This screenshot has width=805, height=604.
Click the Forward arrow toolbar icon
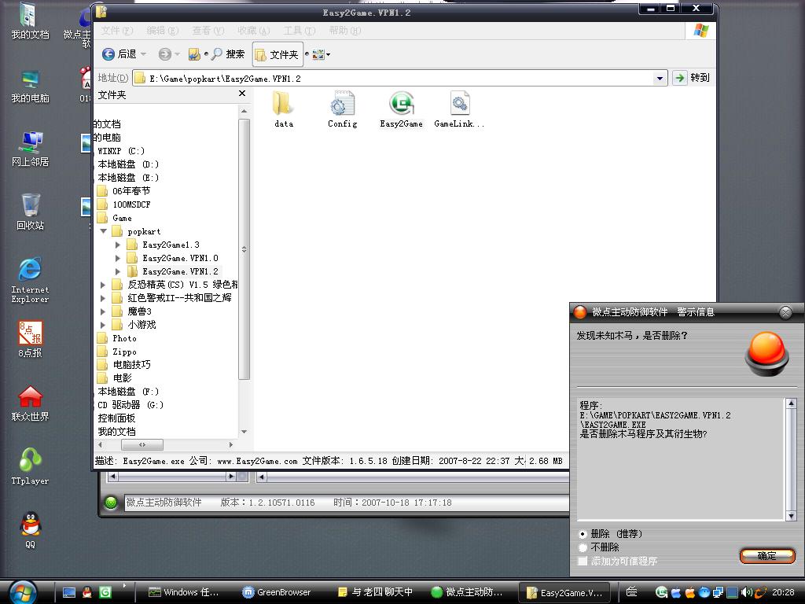[165, 54]
